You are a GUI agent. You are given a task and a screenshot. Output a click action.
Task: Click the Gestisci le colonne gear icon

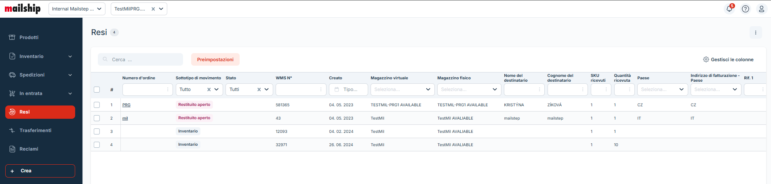pyautogui.click(x=706, y=60)
